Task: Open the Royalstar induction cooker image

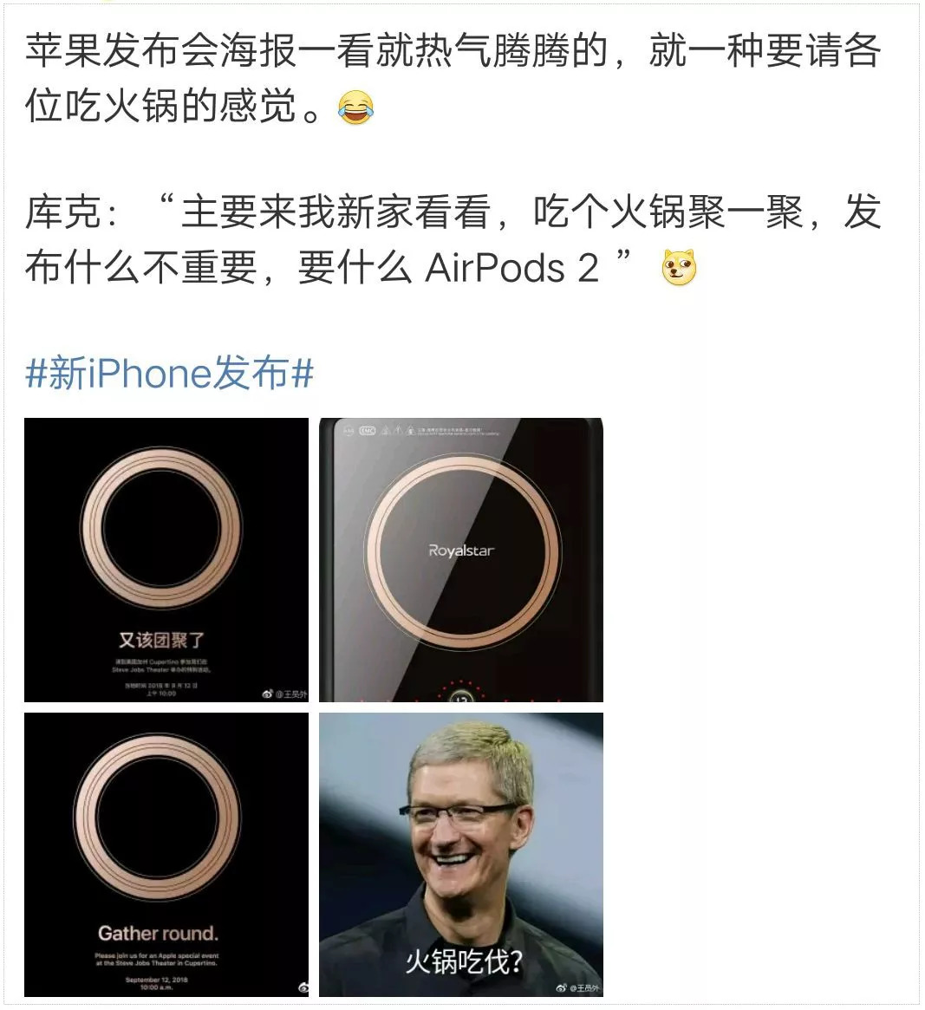Action: (461, 560)
